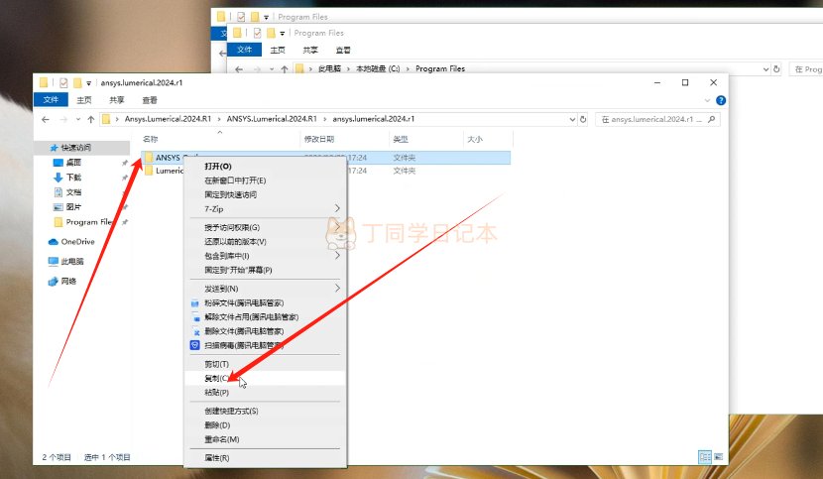Select 此电脑 in the sidebar
This screenshot has width=823, height=479.
click(71, 261)
